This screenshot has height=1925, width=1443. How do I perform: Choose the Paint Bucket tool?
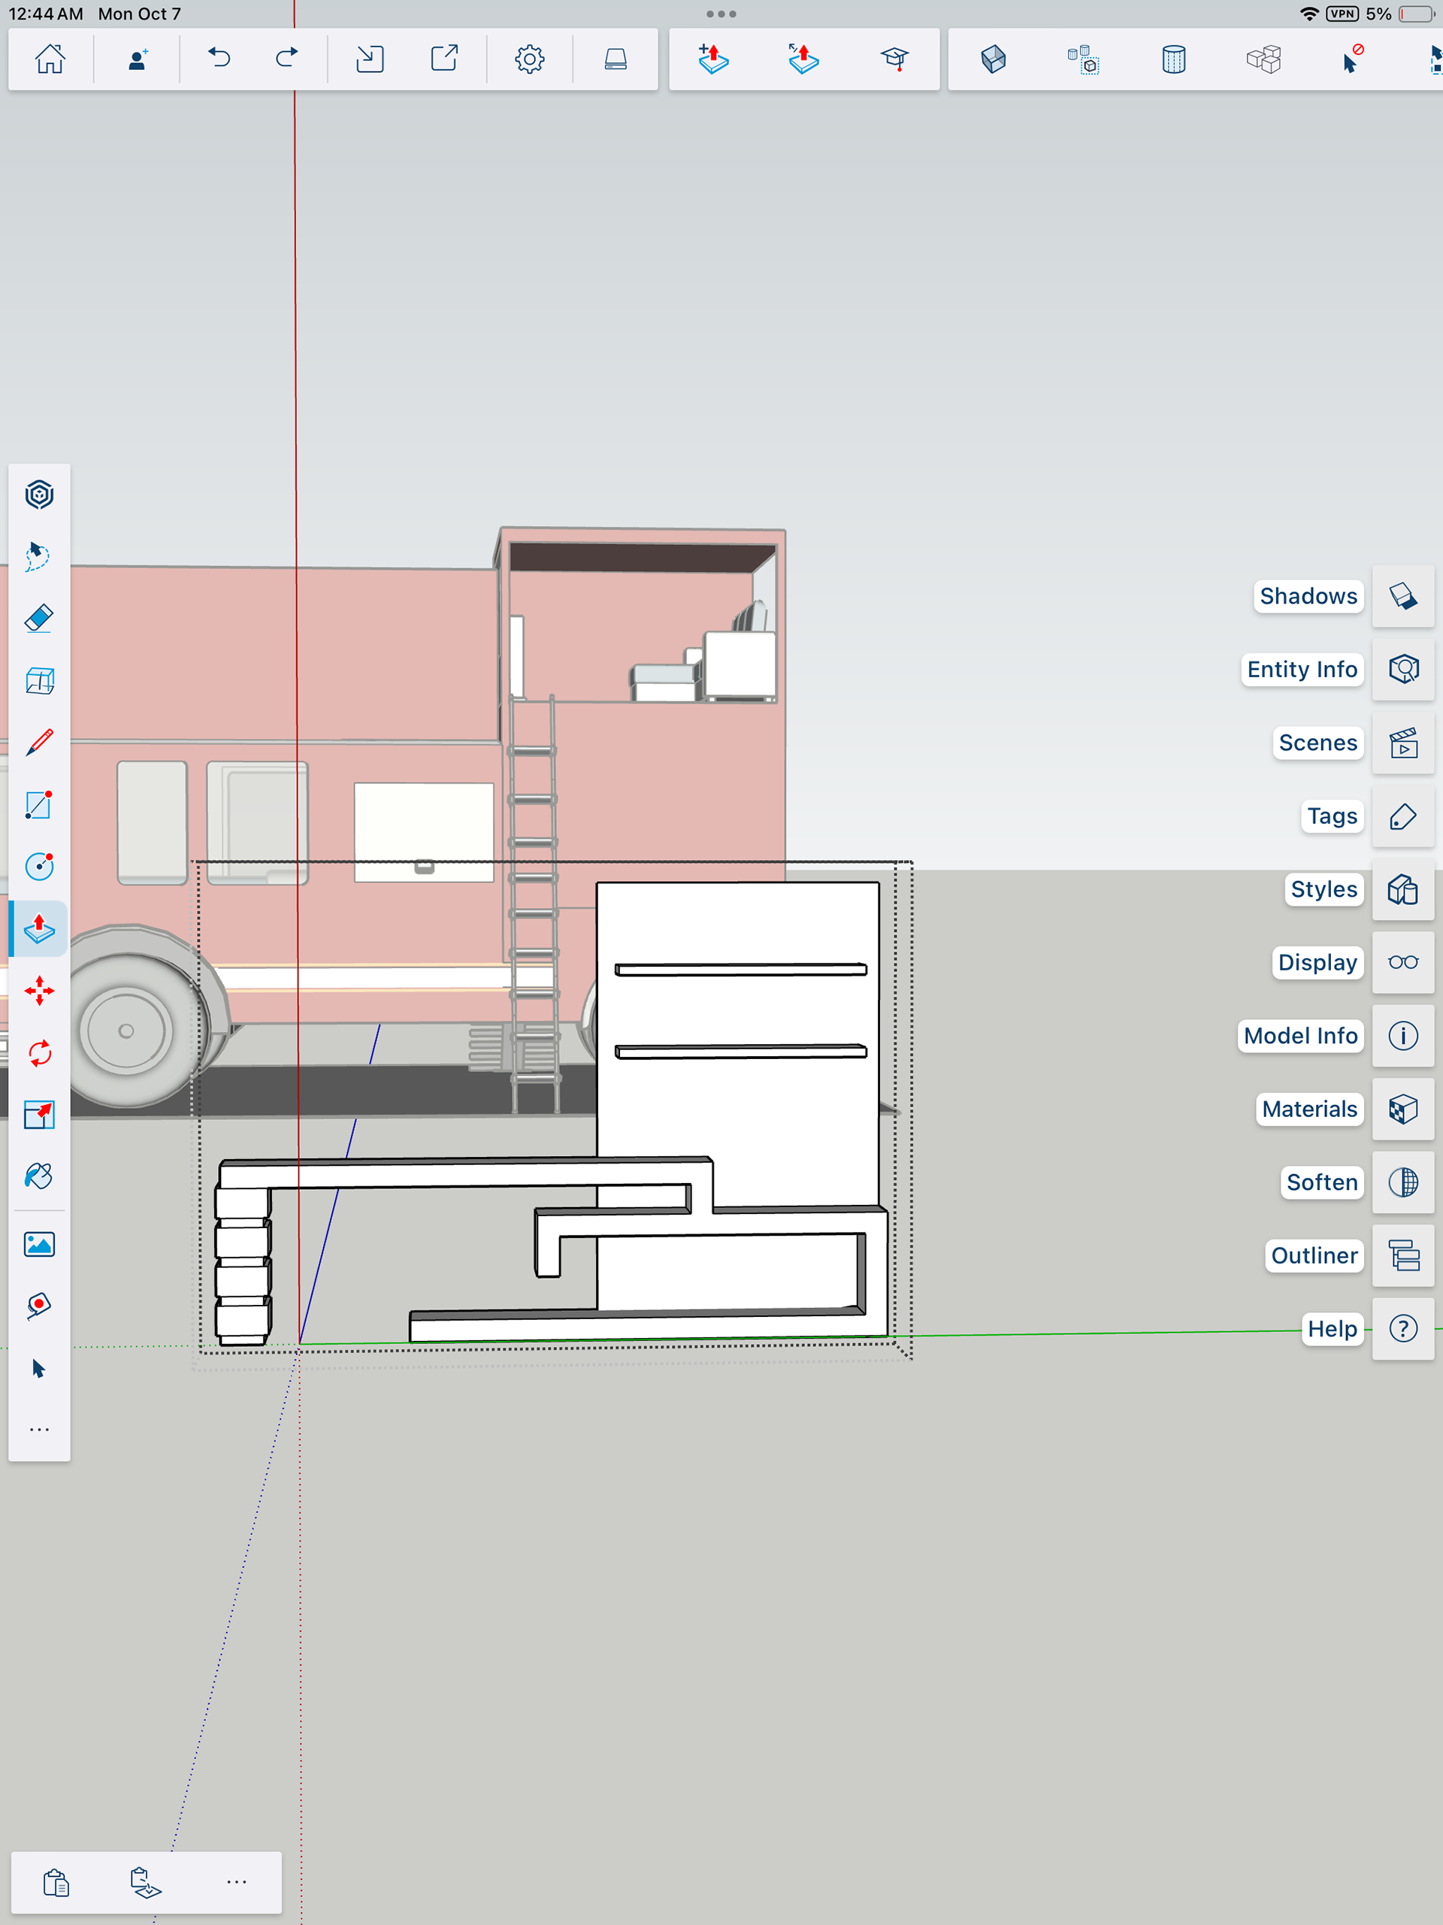(39, 1176)
